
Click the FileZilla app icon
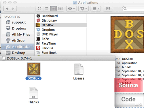tap(38, 48)
